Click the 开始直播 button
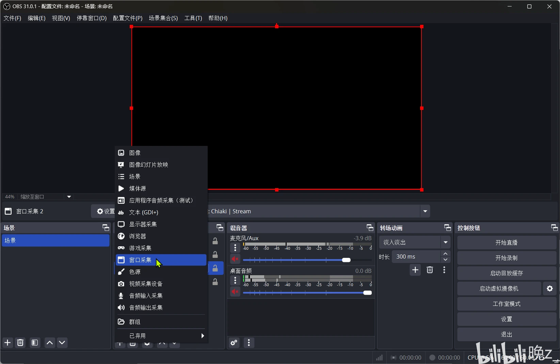Image resolution: width=560 pixels, height=364 pixels. coord(506,242)
